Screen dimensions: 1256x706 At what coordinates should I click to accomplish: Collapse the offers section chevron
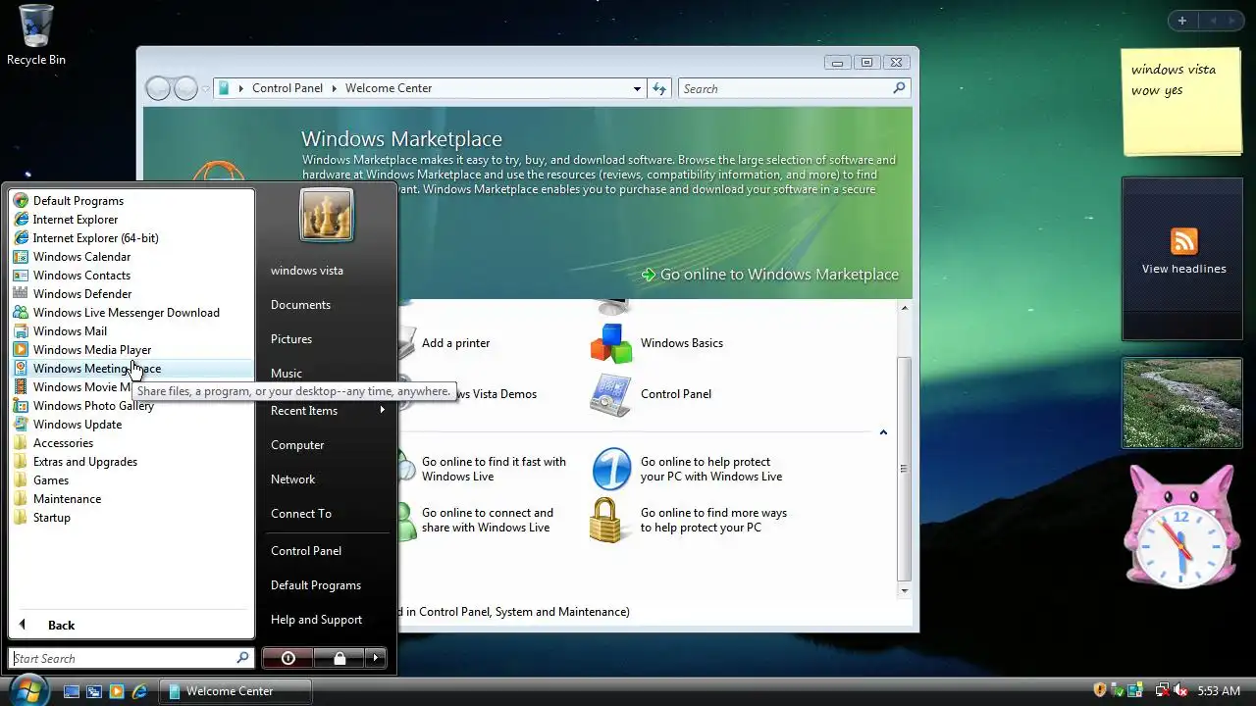point(883,432)
